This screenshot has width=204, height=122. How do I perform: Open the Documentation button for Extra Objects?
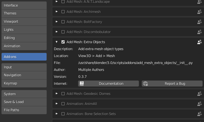[x=108, y=84]
